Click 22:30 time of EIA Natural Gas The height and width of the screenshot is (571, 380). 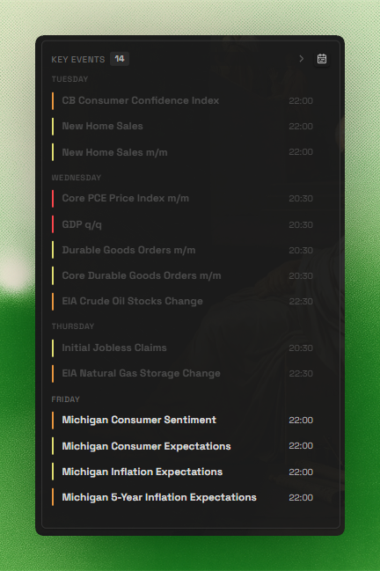[301, 374]
